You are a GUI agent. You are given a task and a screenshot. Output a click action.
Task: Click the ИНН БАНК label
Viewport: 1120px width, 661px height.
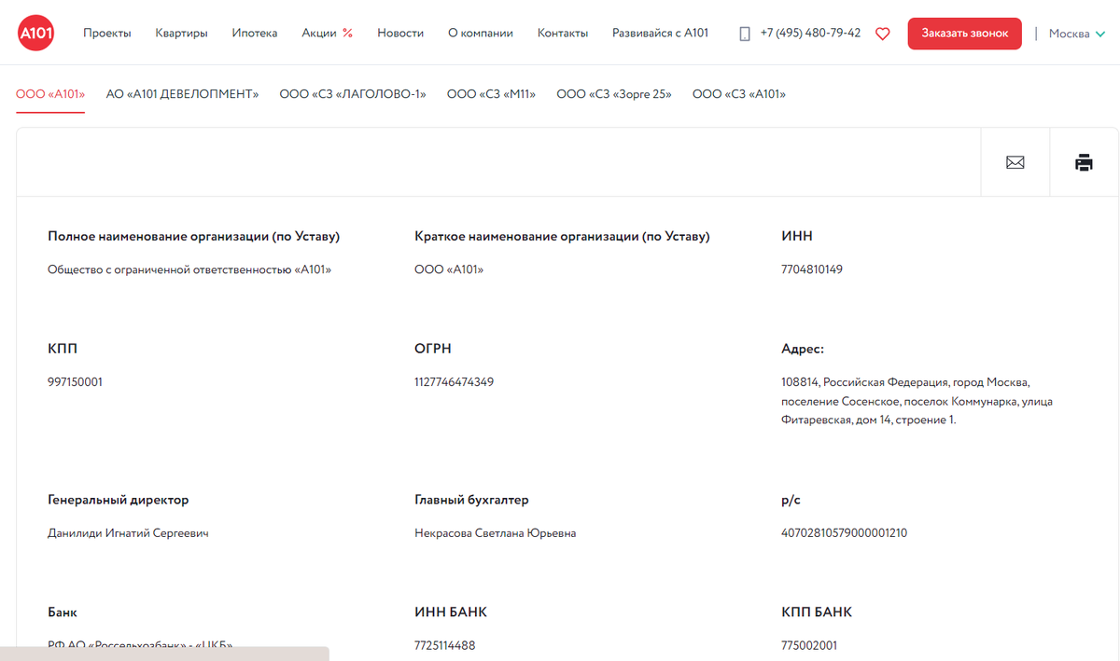pos(451,613)
